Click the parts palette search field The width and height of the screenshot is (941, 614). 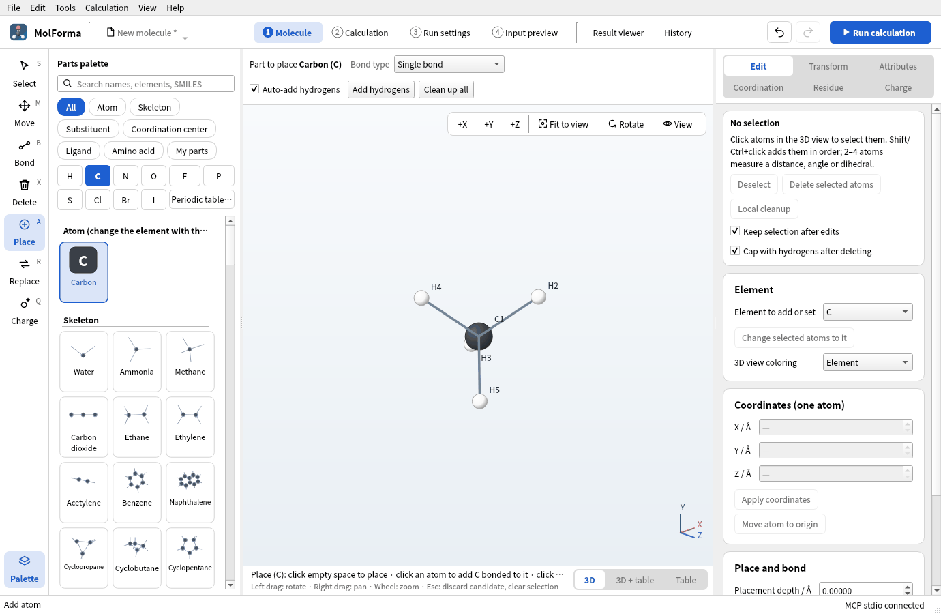pos(146,84)
